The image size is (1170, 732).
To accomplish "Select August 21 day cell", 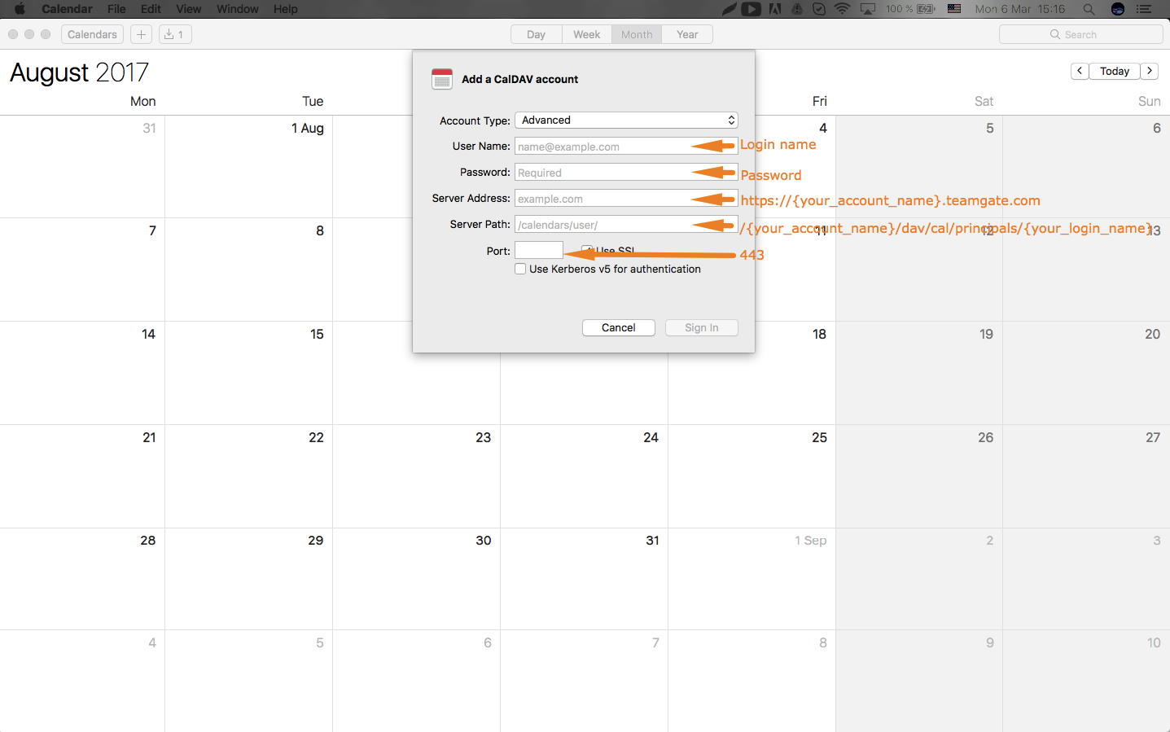I will (x=82, y=476).
